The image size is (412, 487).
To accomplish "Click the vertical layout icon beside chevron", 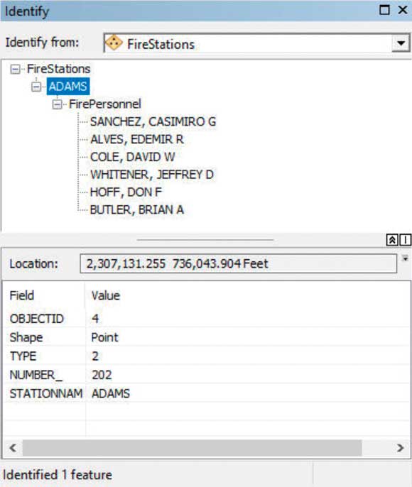I will pos(405,240).
